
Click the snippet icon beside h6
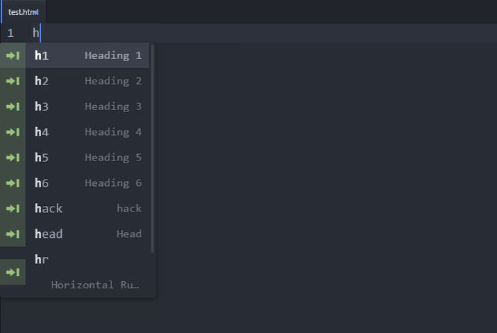(13, 183)
